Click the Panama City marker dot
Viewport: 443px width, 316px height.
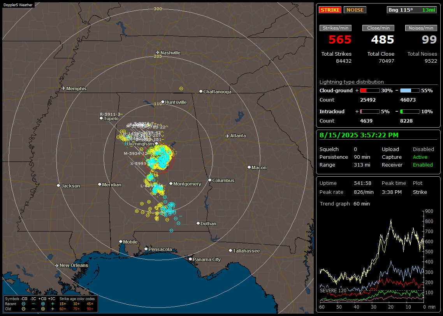tap(190, 259)
